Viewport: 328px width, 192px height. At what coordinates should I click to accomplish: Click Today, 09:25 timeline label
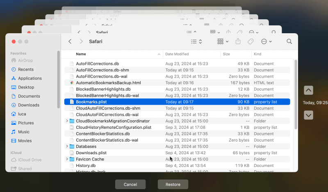(x=315, y=103)
